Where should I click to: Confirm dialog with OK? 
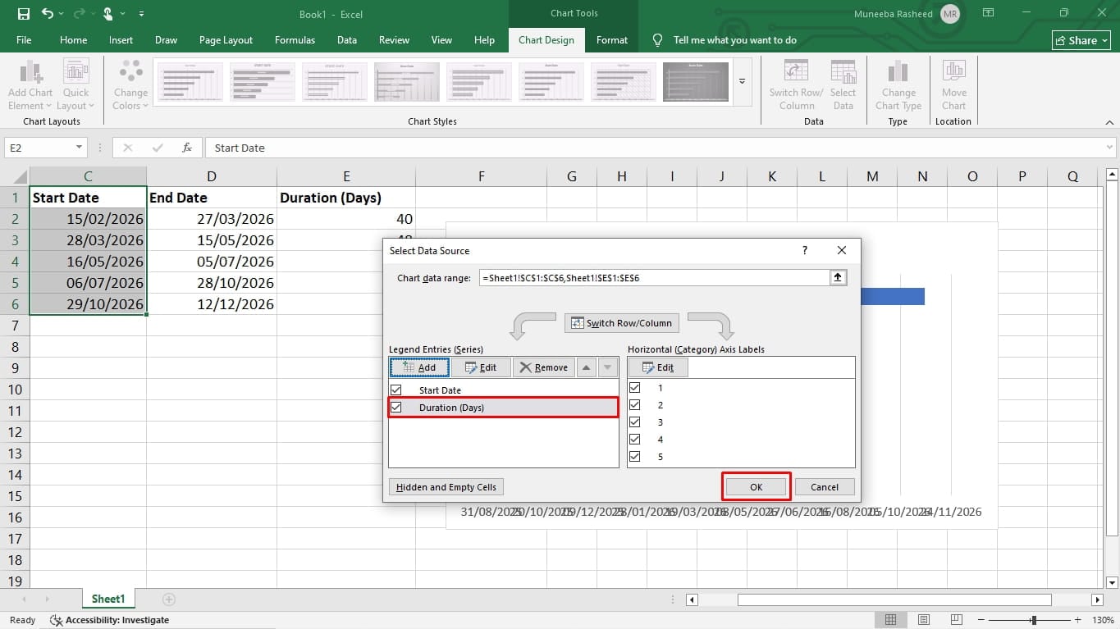(x=757, y=487)
